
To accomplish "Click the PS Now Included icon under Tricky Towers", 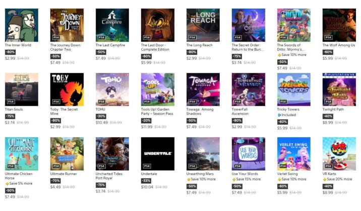I will (279, 115).
